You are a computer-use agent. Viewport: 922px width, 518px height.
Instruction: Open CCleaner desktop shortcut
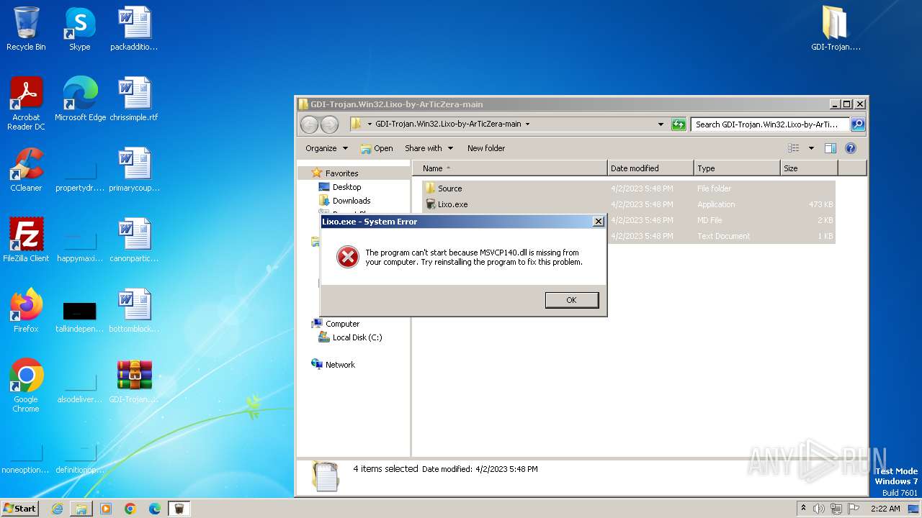(26, 171)
